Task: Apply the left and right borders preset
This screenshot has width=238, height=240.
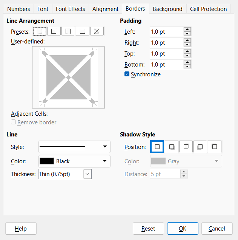Action: point(68,31)
